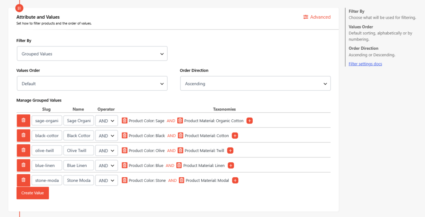The height and width of the screenshot is (217, 425).
Task: Change operator for sage-organic row
Action: click(107, 121)
